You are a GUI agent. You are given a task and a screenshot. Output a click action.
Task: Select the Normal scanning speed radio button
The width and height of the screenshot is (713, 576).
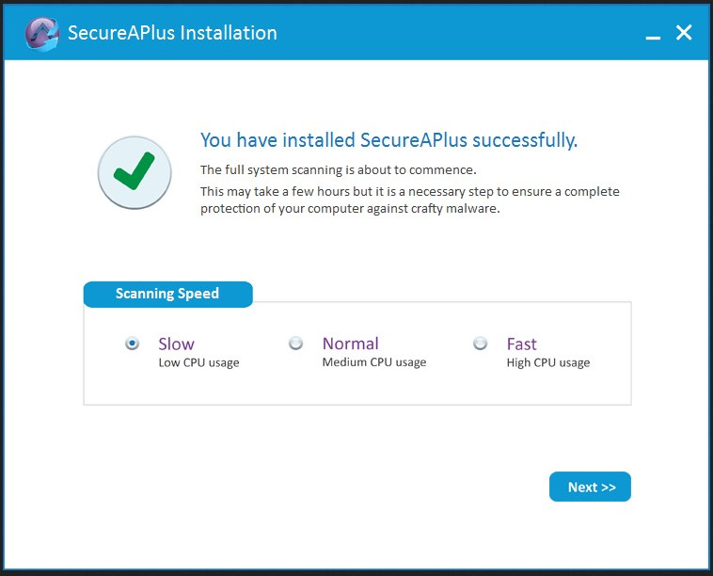[296, 343]
